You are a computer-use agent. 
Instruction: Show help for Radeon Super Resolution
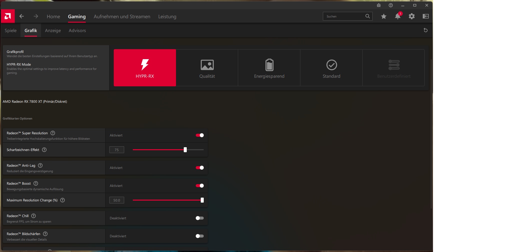53,133
